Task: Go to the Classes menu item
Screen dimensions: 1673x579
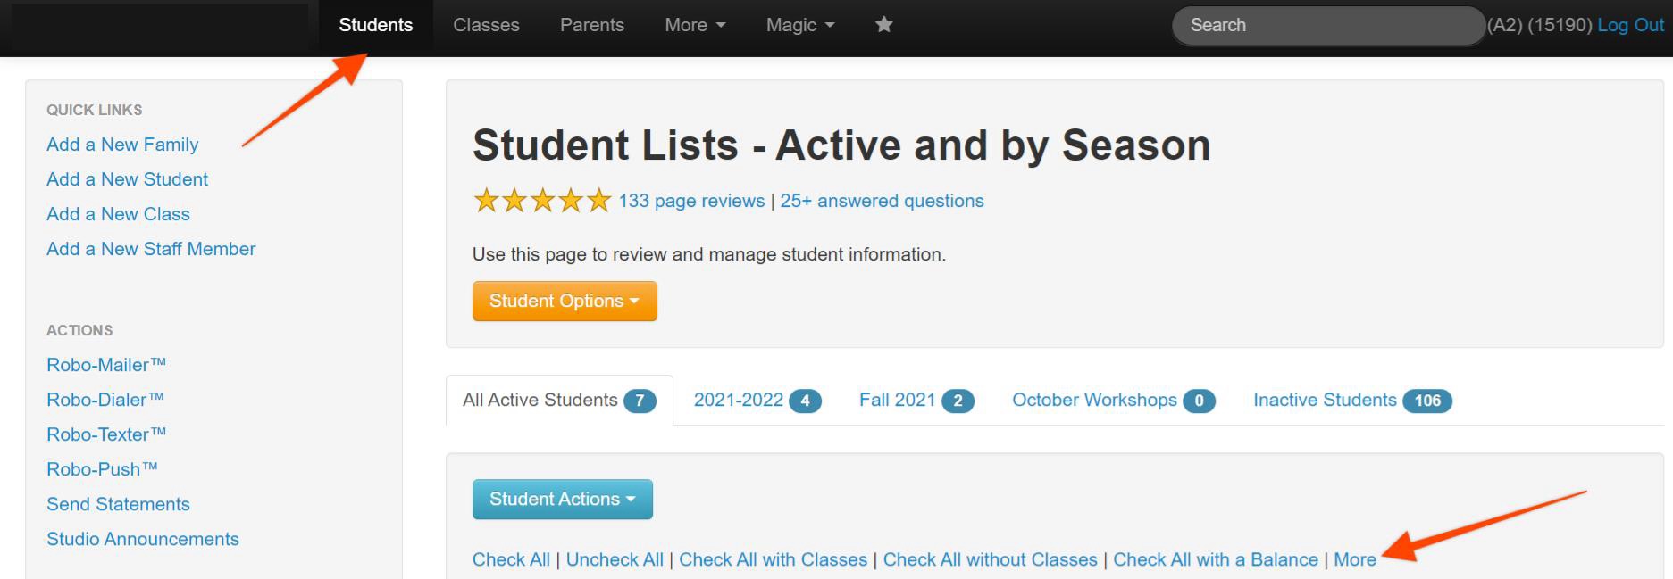Action: click(x=486, y=25)
